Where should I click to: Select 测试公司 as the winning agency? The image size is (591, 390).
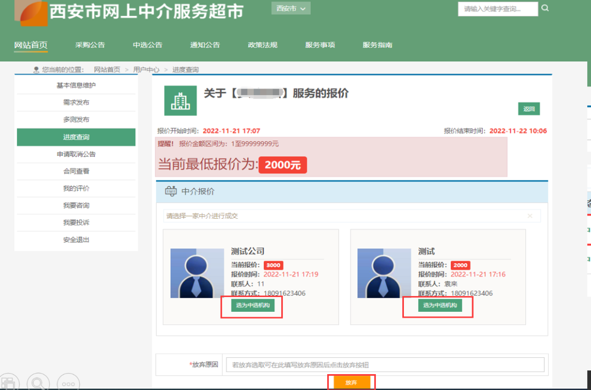[x=253, y=306]
